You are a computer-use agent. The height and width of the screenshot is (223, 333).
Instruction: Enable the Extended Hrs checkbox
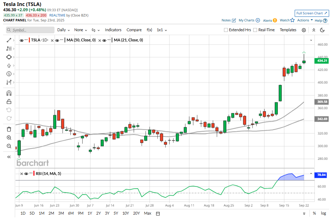point(226,30)
